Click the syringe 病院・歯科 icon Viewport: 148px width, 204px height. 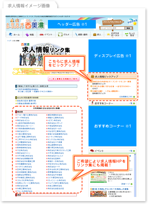76,34
